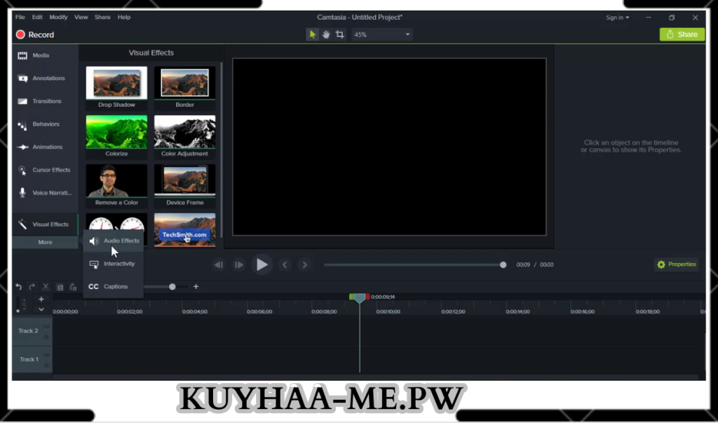Add a new track with plus button
This screenshot has height=423, width=718.
pos(41,300)
